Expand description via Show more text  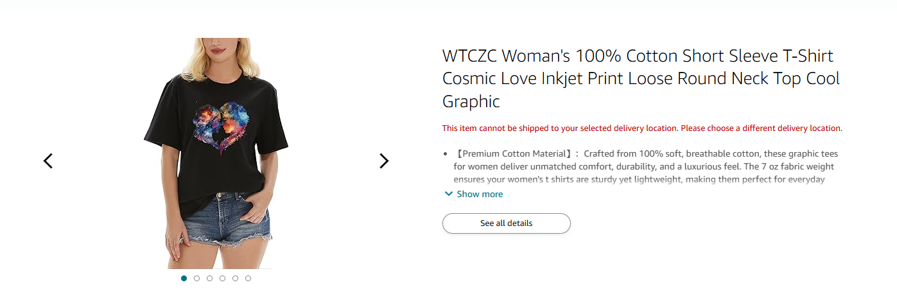[x=480, y=194]
